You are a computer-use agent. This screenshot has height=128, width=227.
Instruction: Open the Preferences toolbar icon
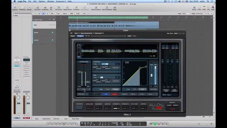click(22, 8)
